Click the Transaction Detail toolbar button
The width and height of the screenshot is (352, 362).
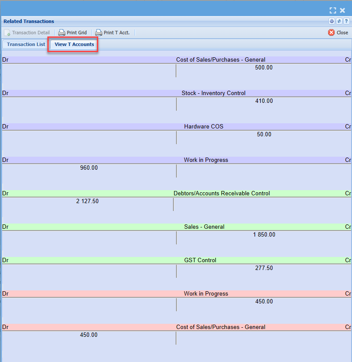click(27, 33)
